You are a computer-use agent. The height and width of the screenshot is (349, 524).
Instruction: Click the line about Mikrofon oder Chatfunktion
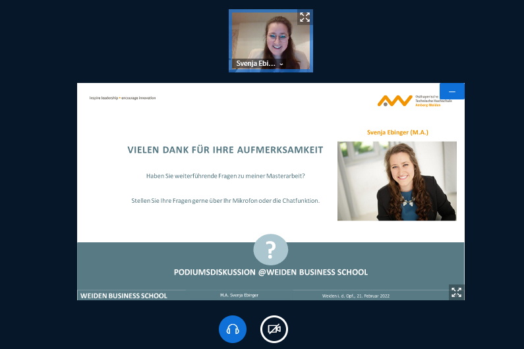coord(225,200)
